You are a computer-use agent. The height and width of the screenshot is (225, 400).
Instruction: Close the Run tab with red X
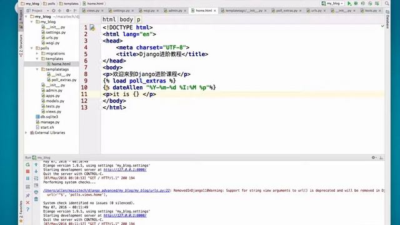pyautogui.click(x=27, y=202)
